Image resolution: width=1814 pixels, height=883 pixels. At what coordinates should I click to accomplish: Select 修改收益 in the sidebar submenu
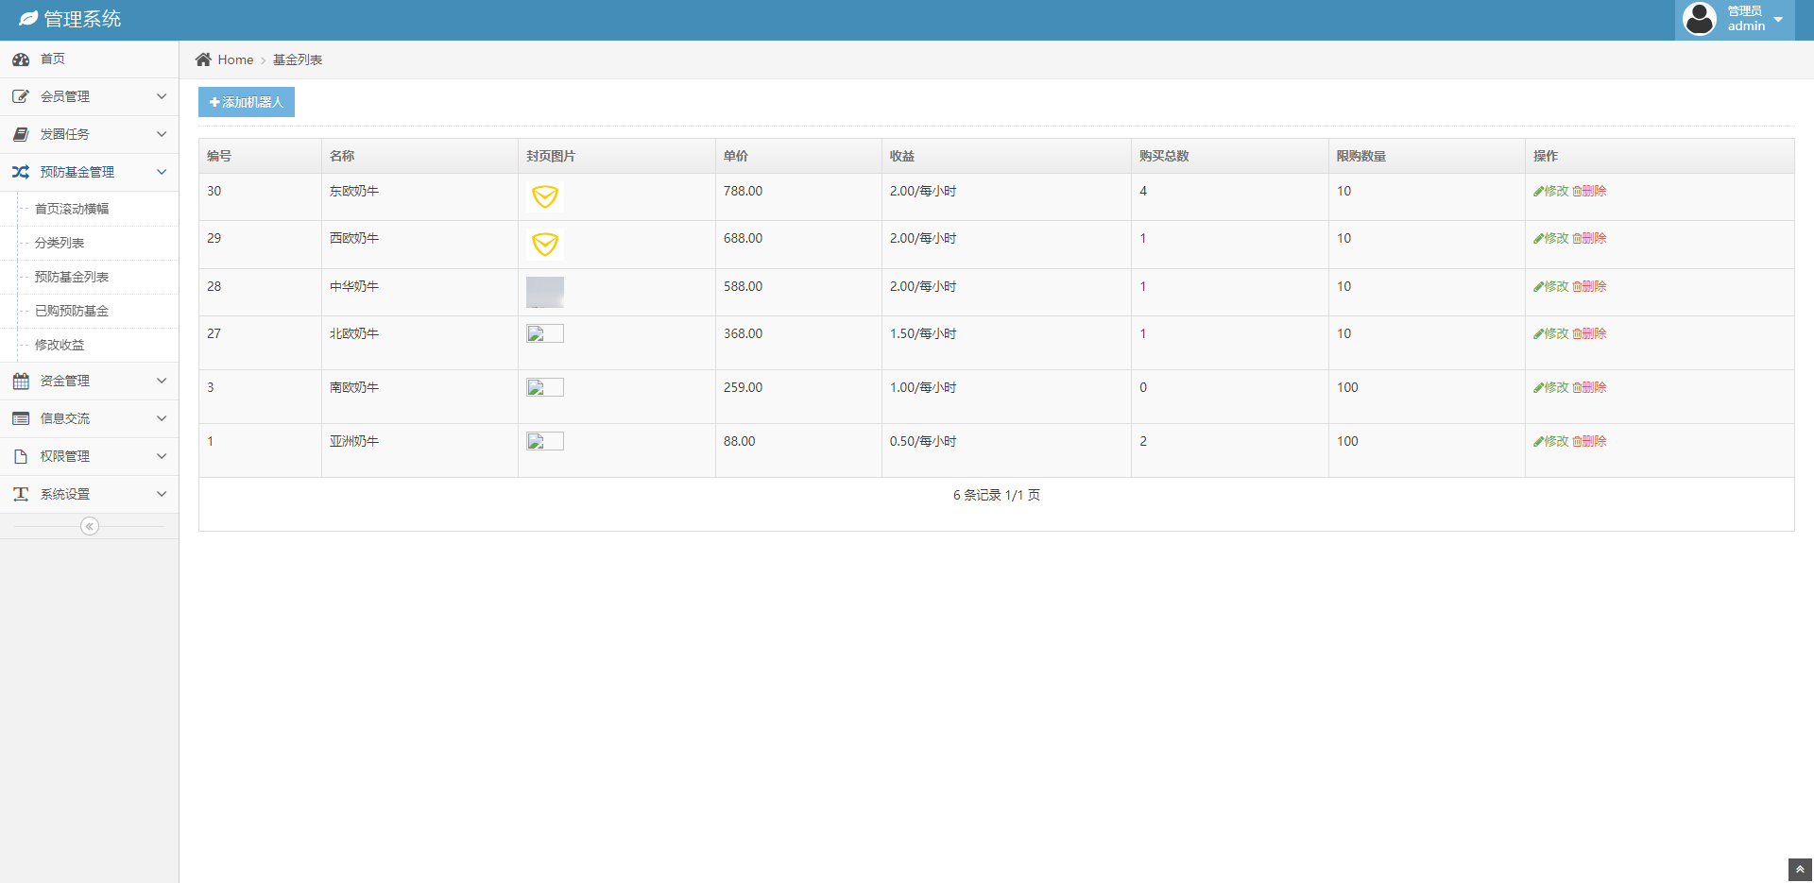click(60, 345)
